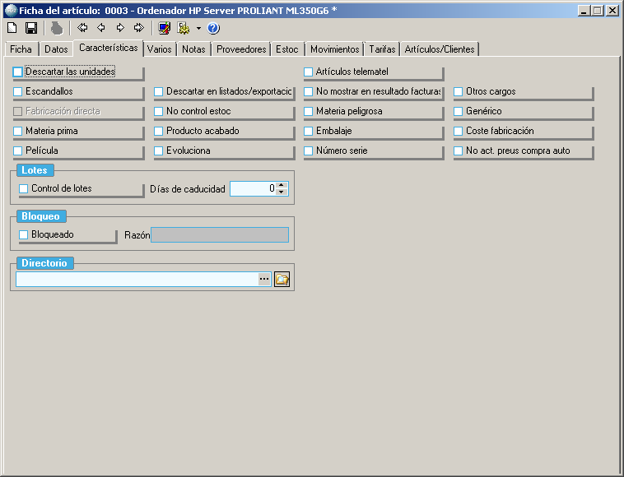
Task: Switch to the Estoc tab
Action: (x=287, y=49)
